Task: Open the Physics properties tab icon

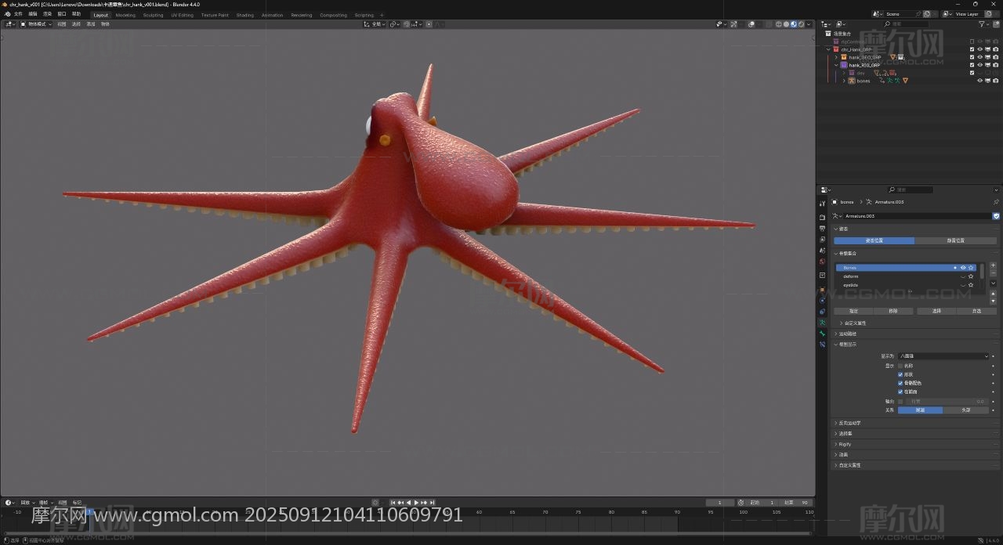Action: (x=822, y=300)
